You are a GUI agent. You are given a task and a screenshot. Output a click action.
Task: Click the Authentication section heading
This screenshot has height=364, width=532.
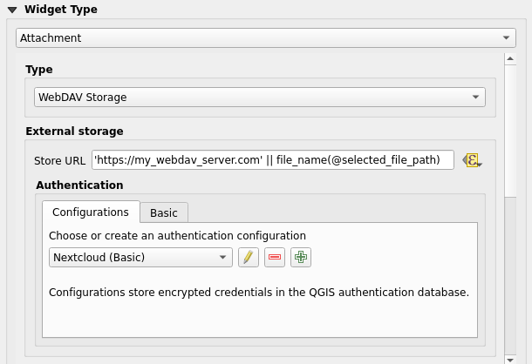point(79,185)
